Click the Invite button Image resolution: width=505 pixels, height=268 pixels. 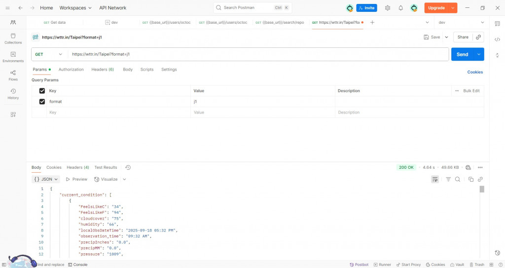pos(366,8)
